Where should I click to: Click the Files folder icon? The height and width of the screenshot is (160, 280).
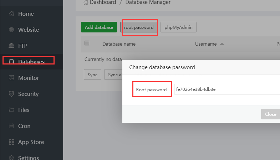pos(11,110)
